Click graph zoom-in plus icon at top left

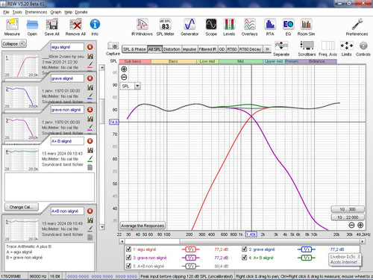click(x=124, y=69)
